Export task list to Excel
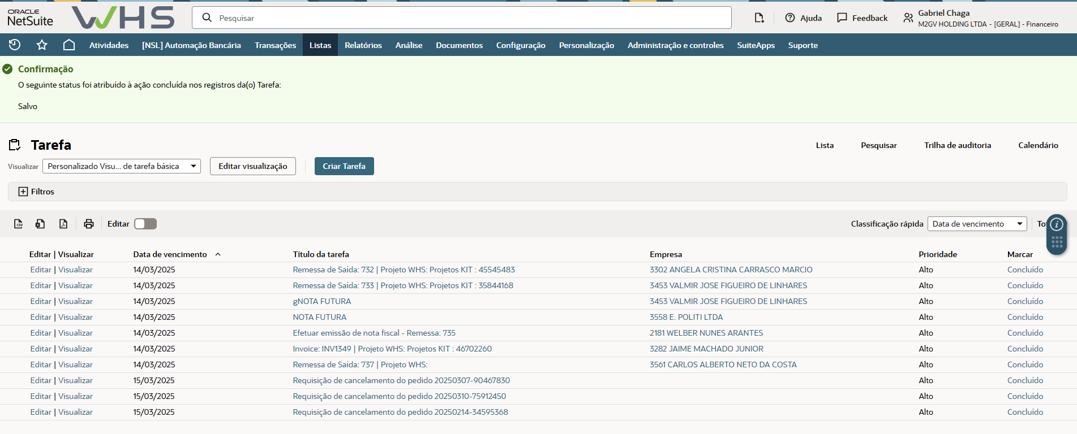The width and height of the screenshot is (1077, 434). click(40, 224)
